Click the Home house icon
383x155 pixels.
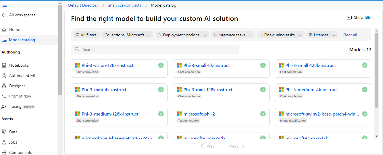[4, 29]
